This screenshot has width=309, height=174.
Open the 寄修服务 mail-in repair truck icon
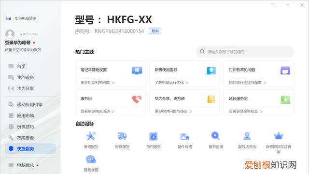pos(122,136)
